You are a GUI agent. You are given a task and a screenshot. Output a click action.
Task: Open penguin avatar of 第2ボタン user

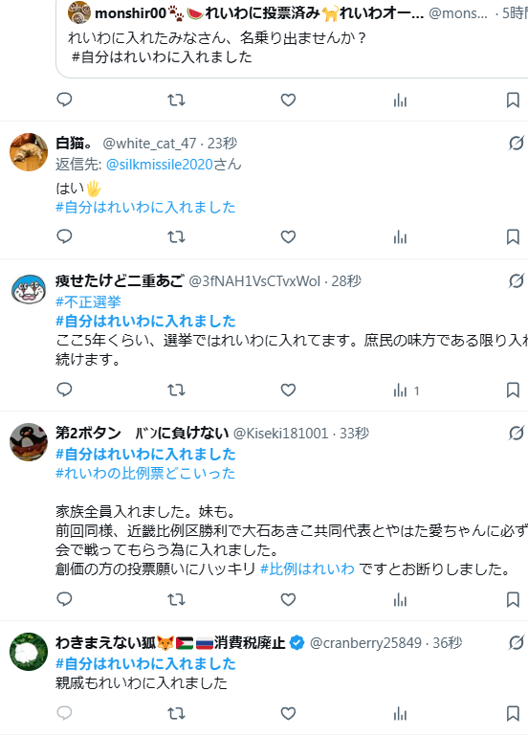(29, 442)
